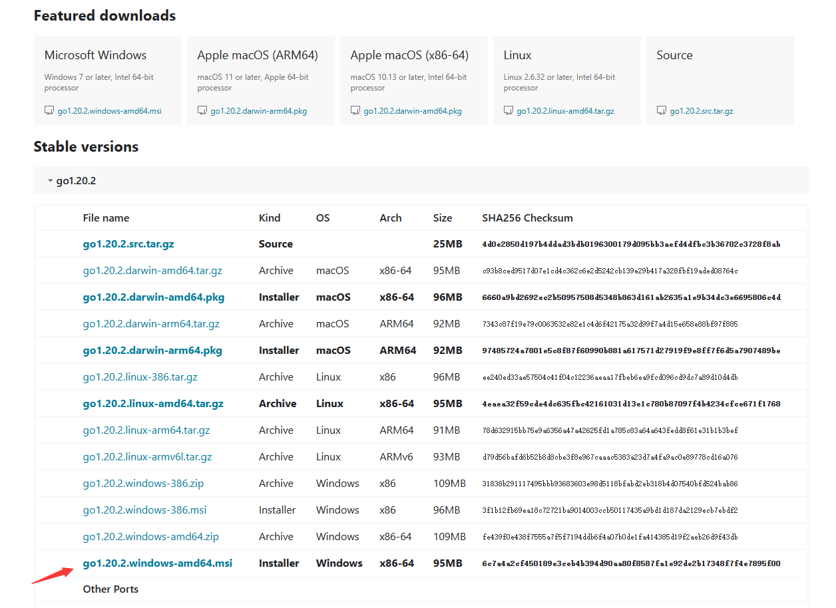Click download icon beside featured go1.20.2.src.tar.gz

tap(662, 110)
